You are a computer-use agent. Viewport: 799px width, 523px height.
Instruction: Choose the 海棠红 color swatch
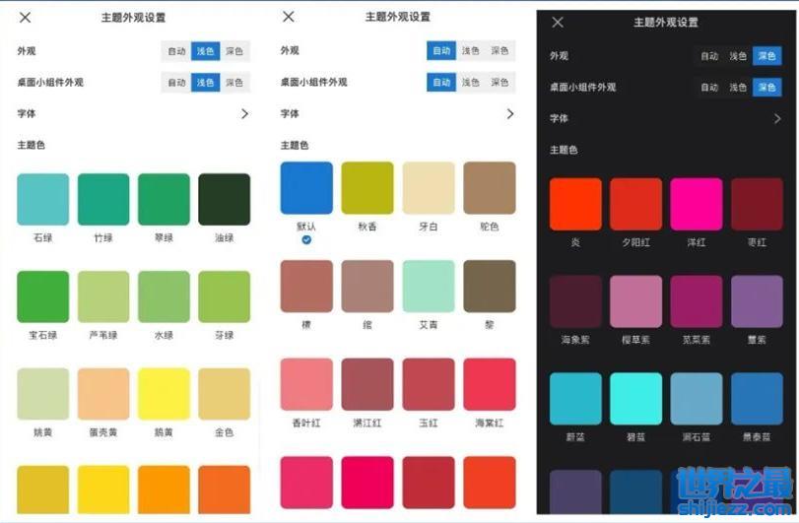pyautogui.click(x=490, y=384)
